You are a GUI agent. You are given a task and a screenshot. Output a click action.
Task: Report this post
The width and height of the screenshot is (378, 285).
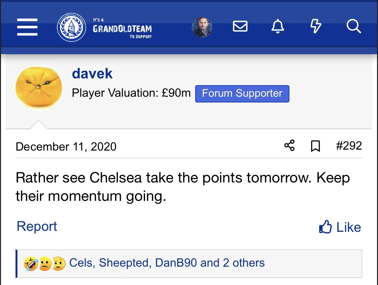point(37,226)
